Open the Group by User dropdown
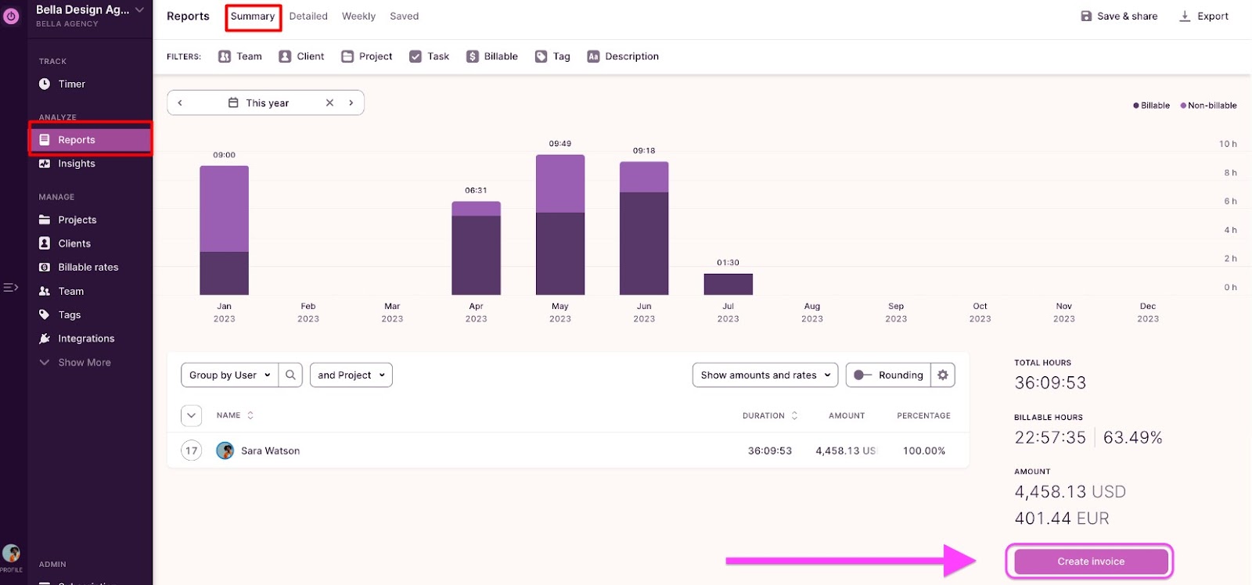Screen dimensions: 1252x585 pyautogui.click(x=229, y=375)
